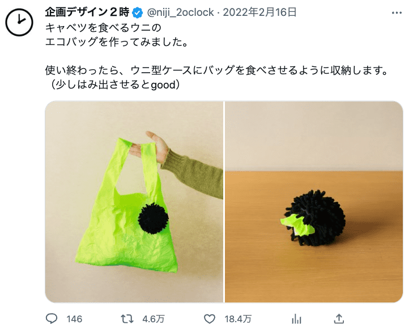View tweet analytics bar chart icon
The image size is (413, 333).
pos(296,319)
